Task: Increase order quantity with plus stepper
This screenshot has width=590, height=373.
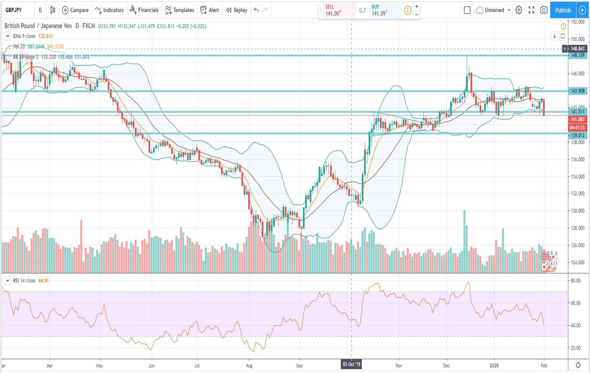Action: [x=417, y=6]
